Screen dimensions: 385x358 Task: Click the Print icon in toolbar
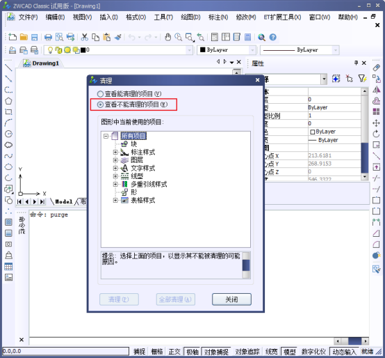point(48,38)
